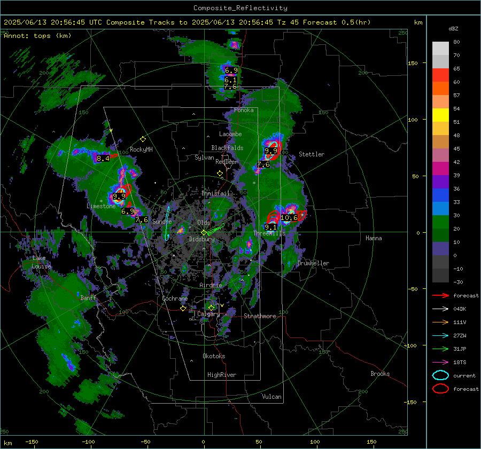
Task: Click the cyan 27ZW arrow in legend
Action: pos(440,336)
